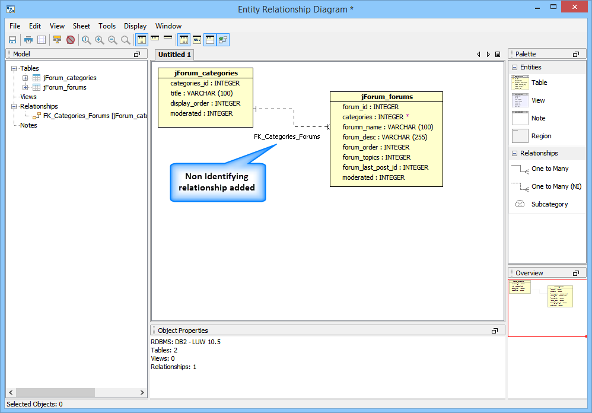
Task: Open the Sheet menu
Action: 81,26
